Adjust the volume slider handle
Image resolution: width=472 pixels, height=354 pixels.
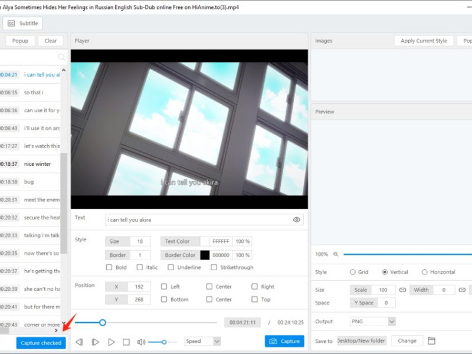tap(164, 342)
